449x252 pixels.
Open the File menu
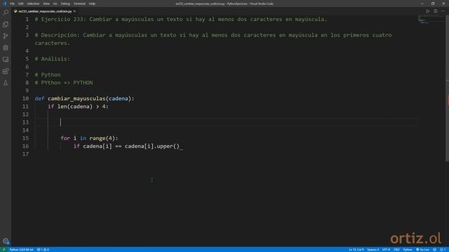[x=13, y=3]
